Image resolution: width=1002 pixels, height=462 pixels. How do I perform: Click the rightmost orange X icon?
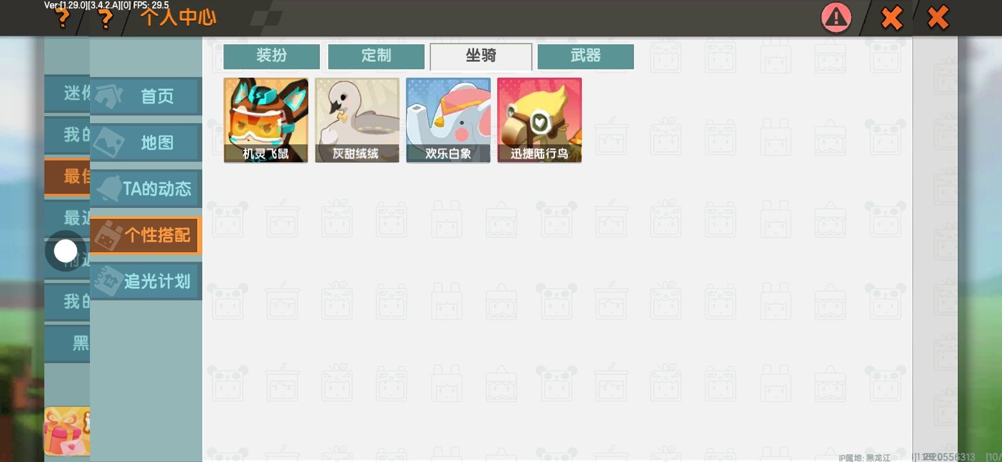coord(938,17)
